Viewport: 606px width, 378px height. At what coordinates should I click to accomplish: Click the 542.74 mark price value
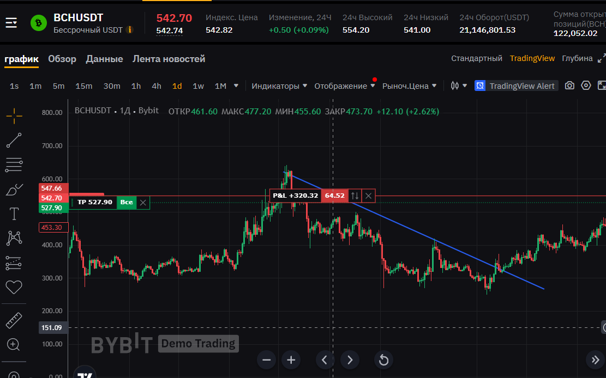[x=170, y=31]
